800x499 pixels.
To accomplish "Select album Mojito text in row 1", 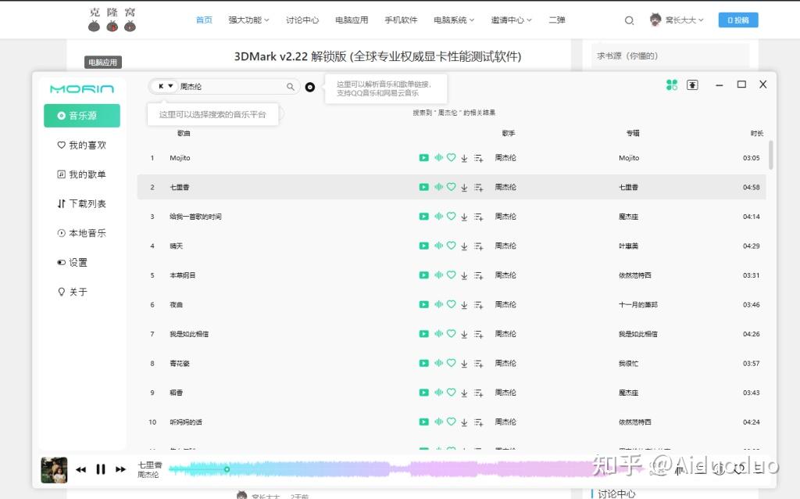I will point(629,158).
